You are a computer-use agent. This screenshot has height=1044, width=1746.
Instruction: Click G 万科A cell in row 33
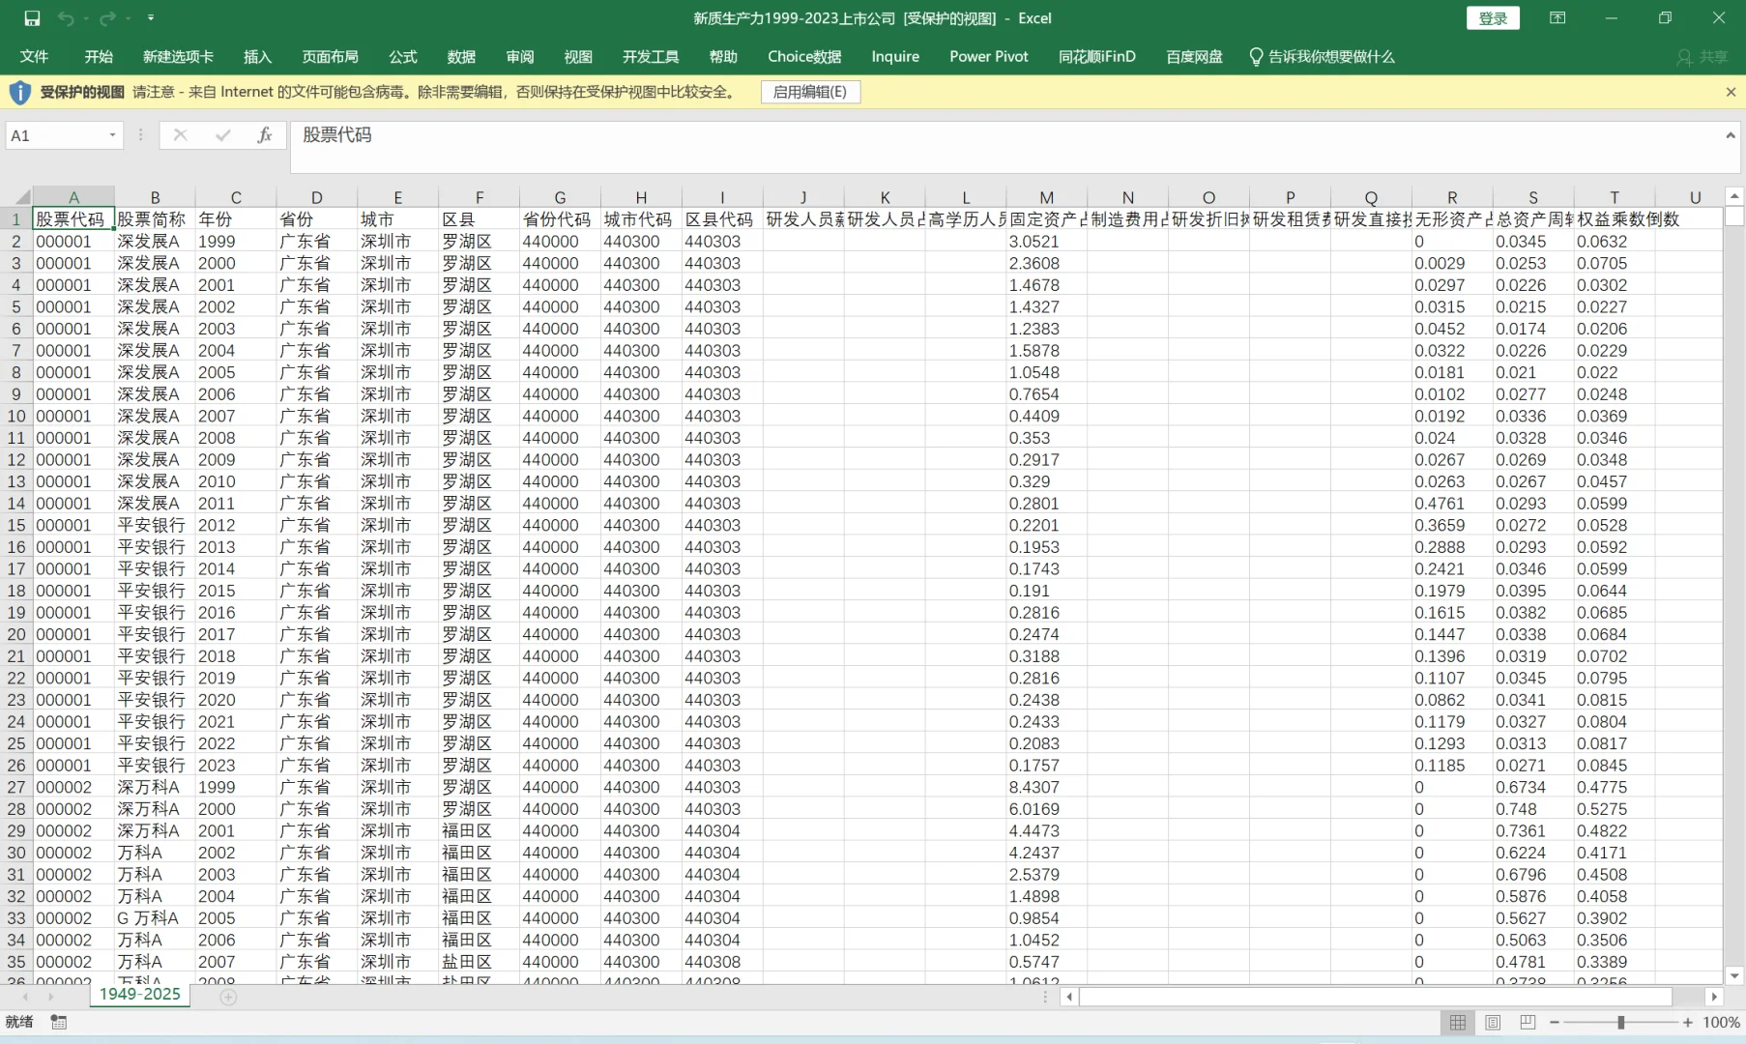coord(155,918)
